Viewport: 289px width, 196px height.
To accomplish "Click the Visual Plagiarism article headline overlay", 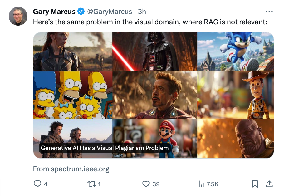I will pos(105,148).
